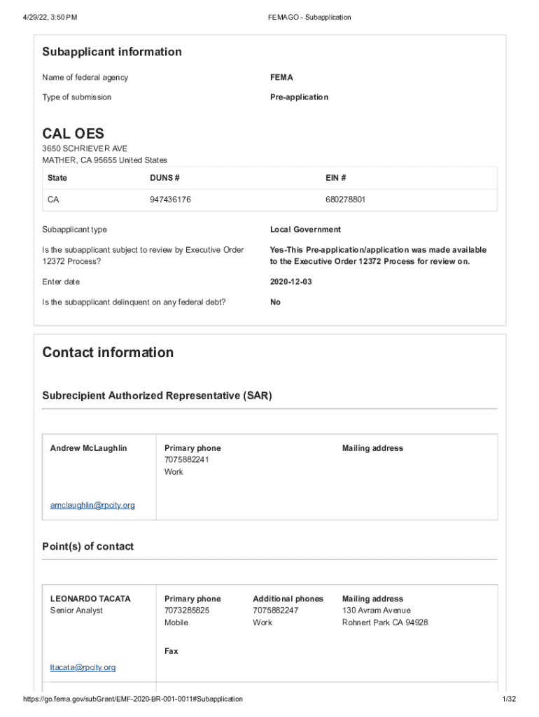The height and width of the screenshot is (717, 539).
Task: Select Andrew McLaughlin's name
Action: point(89,448)
